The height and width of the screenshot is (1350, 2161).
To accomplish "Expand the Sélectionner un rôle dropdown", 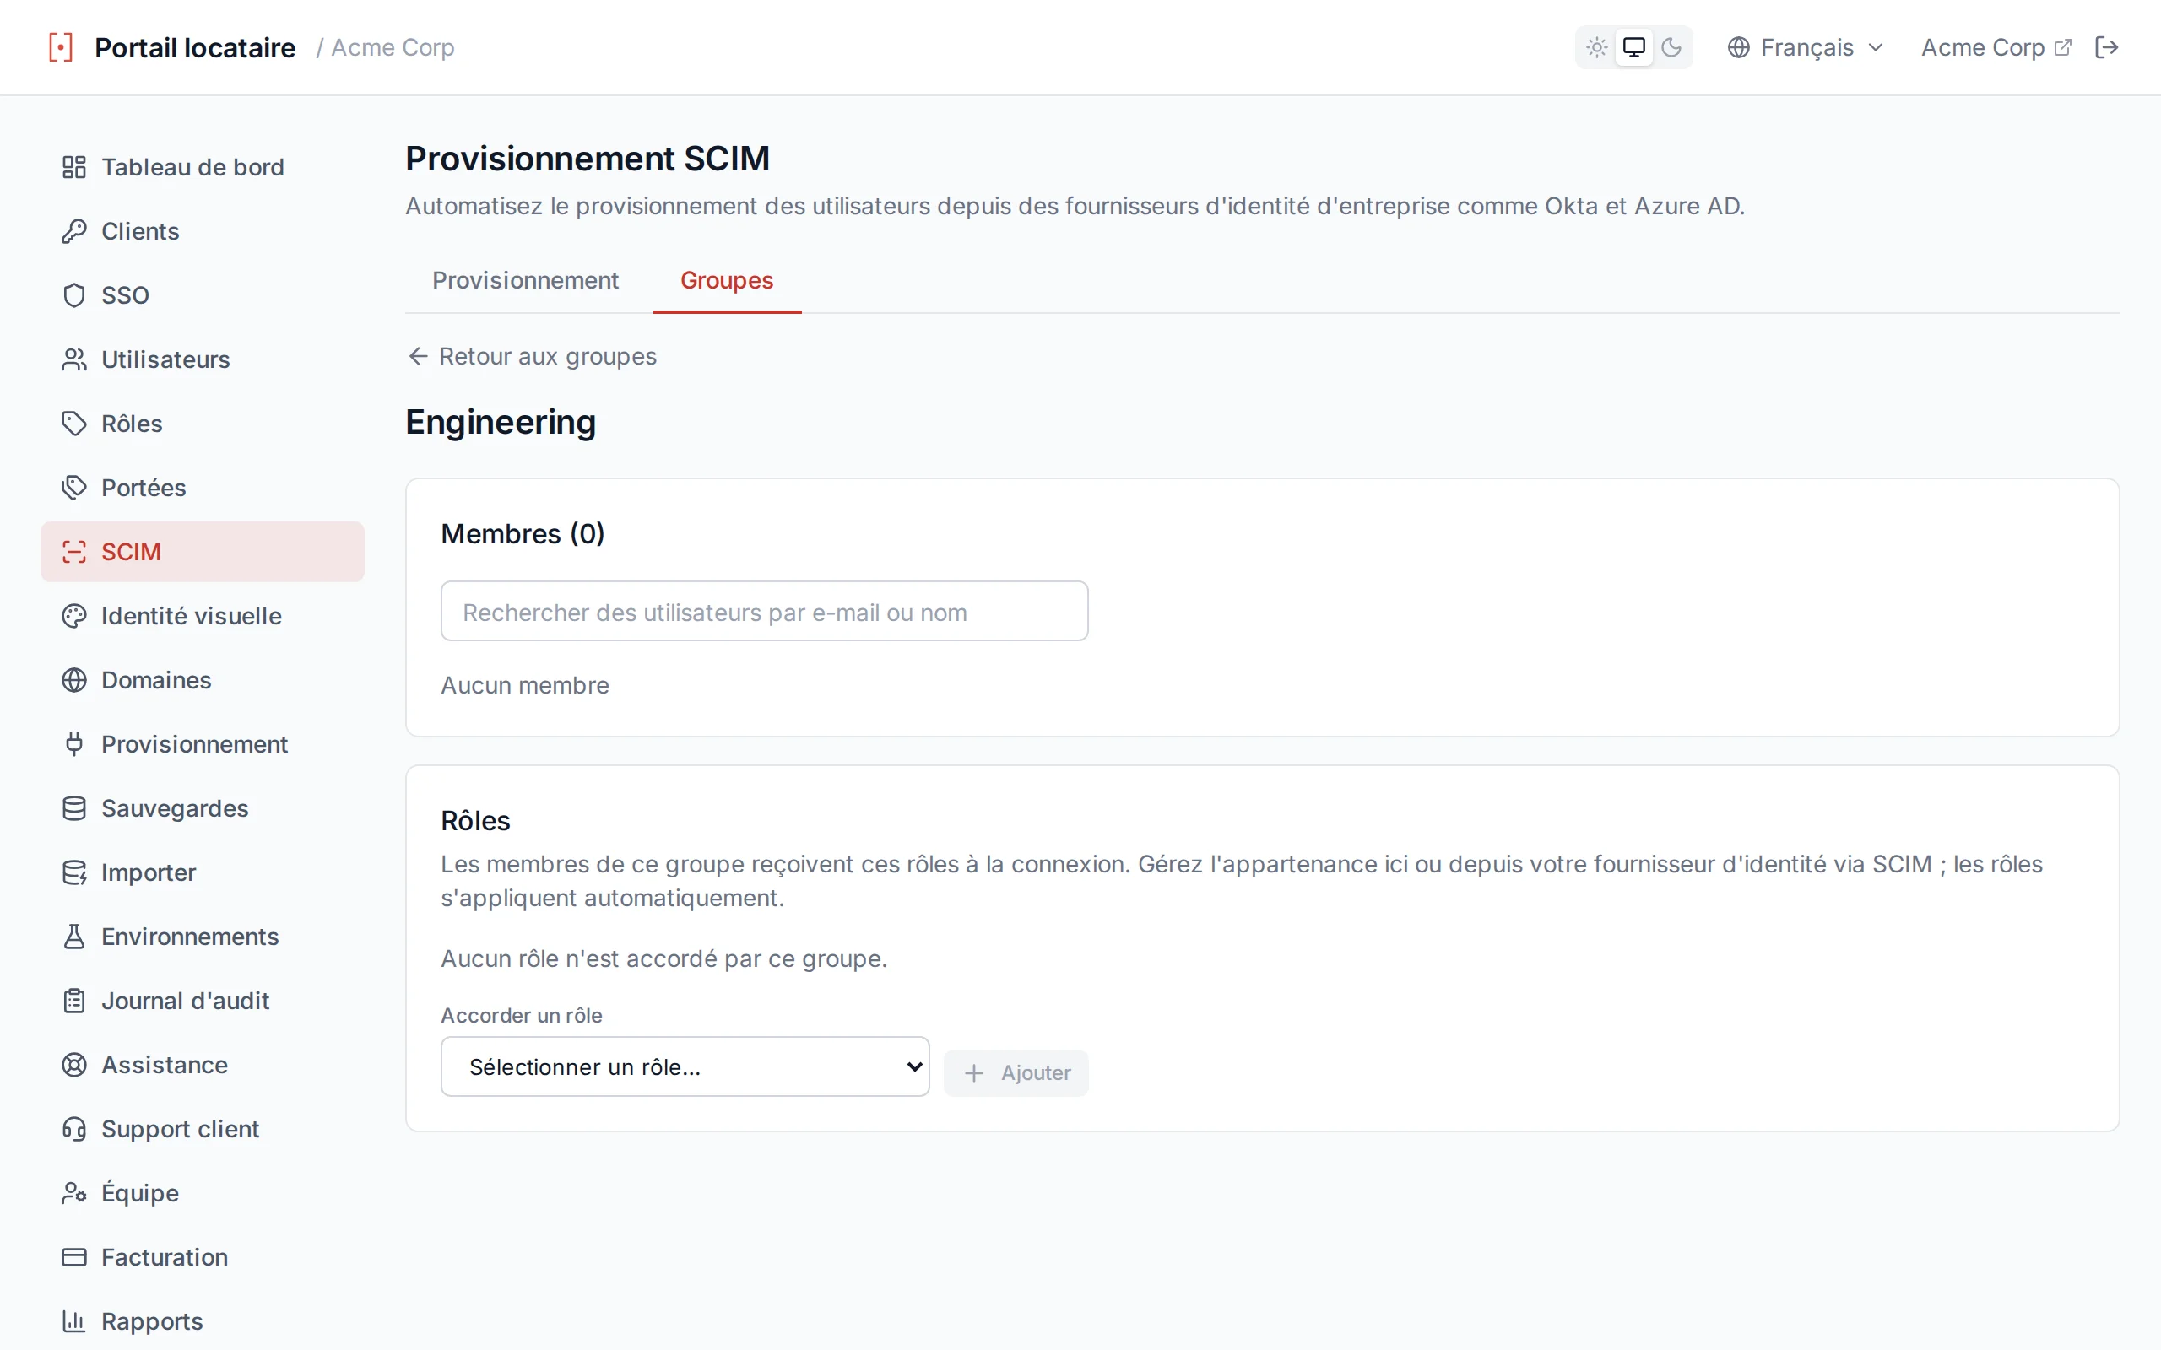I will tap(685, 1066).
